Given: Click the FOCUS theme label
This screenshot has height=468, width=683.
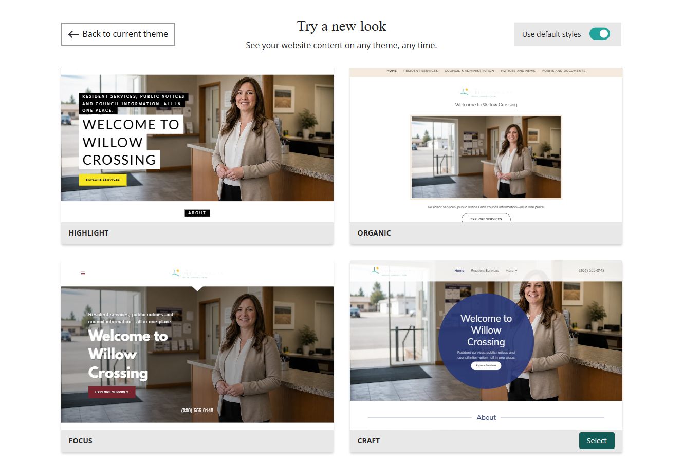Looking at the screenshot, I should pos(81,441).
